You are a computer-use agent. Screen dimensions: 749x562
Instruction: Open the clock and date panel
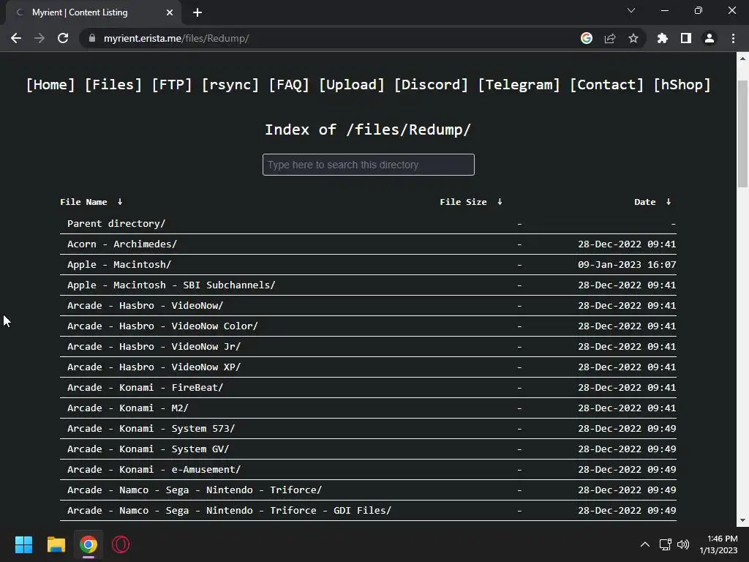[718, 544]
